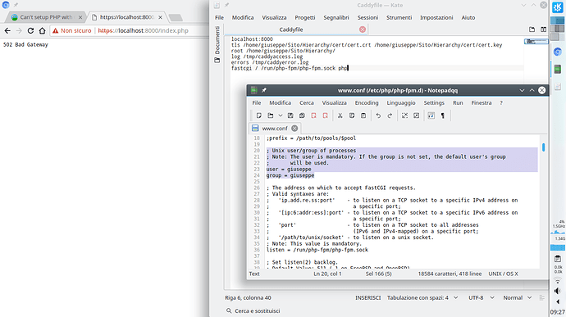
Task: Click first red Close document icon in Notepadqq
Action: tap(313, 115)
